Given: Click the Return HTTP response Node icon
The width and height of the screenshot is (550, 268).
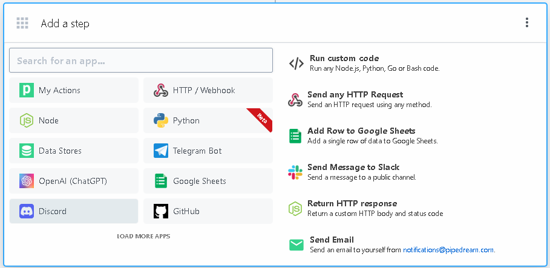Looking at the screenshot, I should [295, 209].
